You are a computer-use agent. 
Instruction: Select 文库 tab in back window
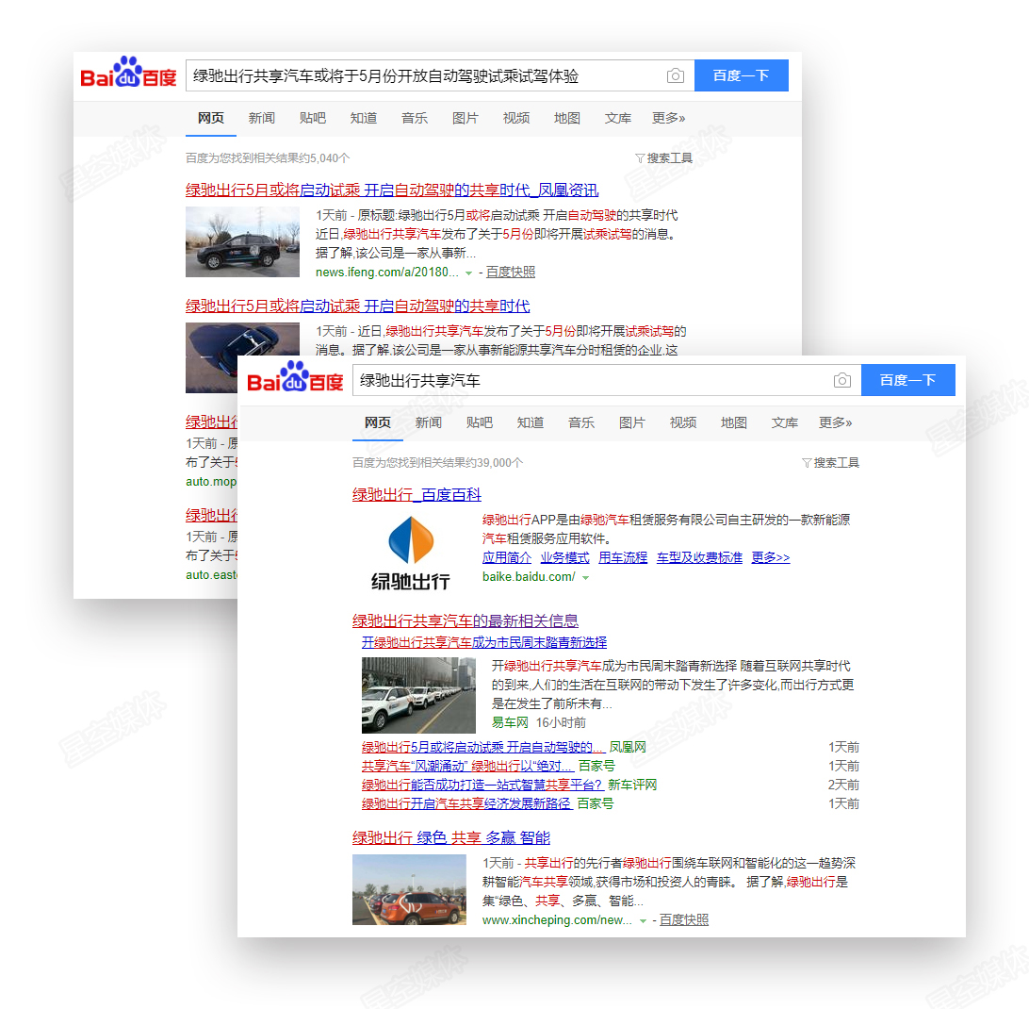[x=618, y=118]
